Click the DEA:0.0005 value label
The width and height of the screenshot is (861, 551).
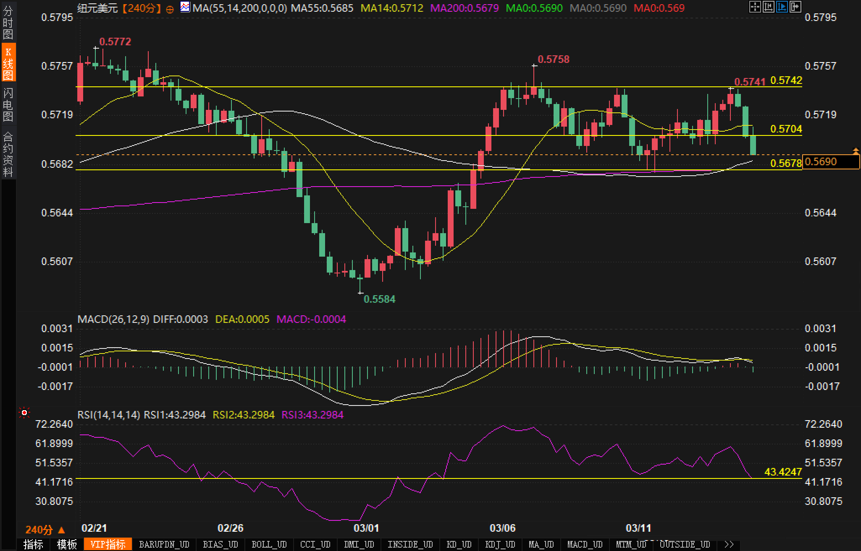242,320
